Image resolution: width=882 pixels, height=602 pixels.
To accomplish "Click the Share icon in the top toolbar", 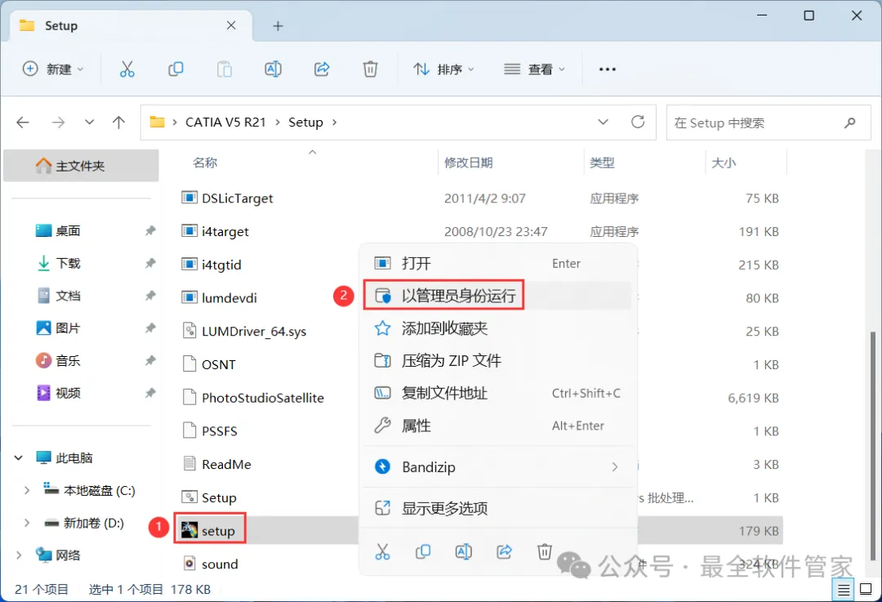I will pos(322,69).
